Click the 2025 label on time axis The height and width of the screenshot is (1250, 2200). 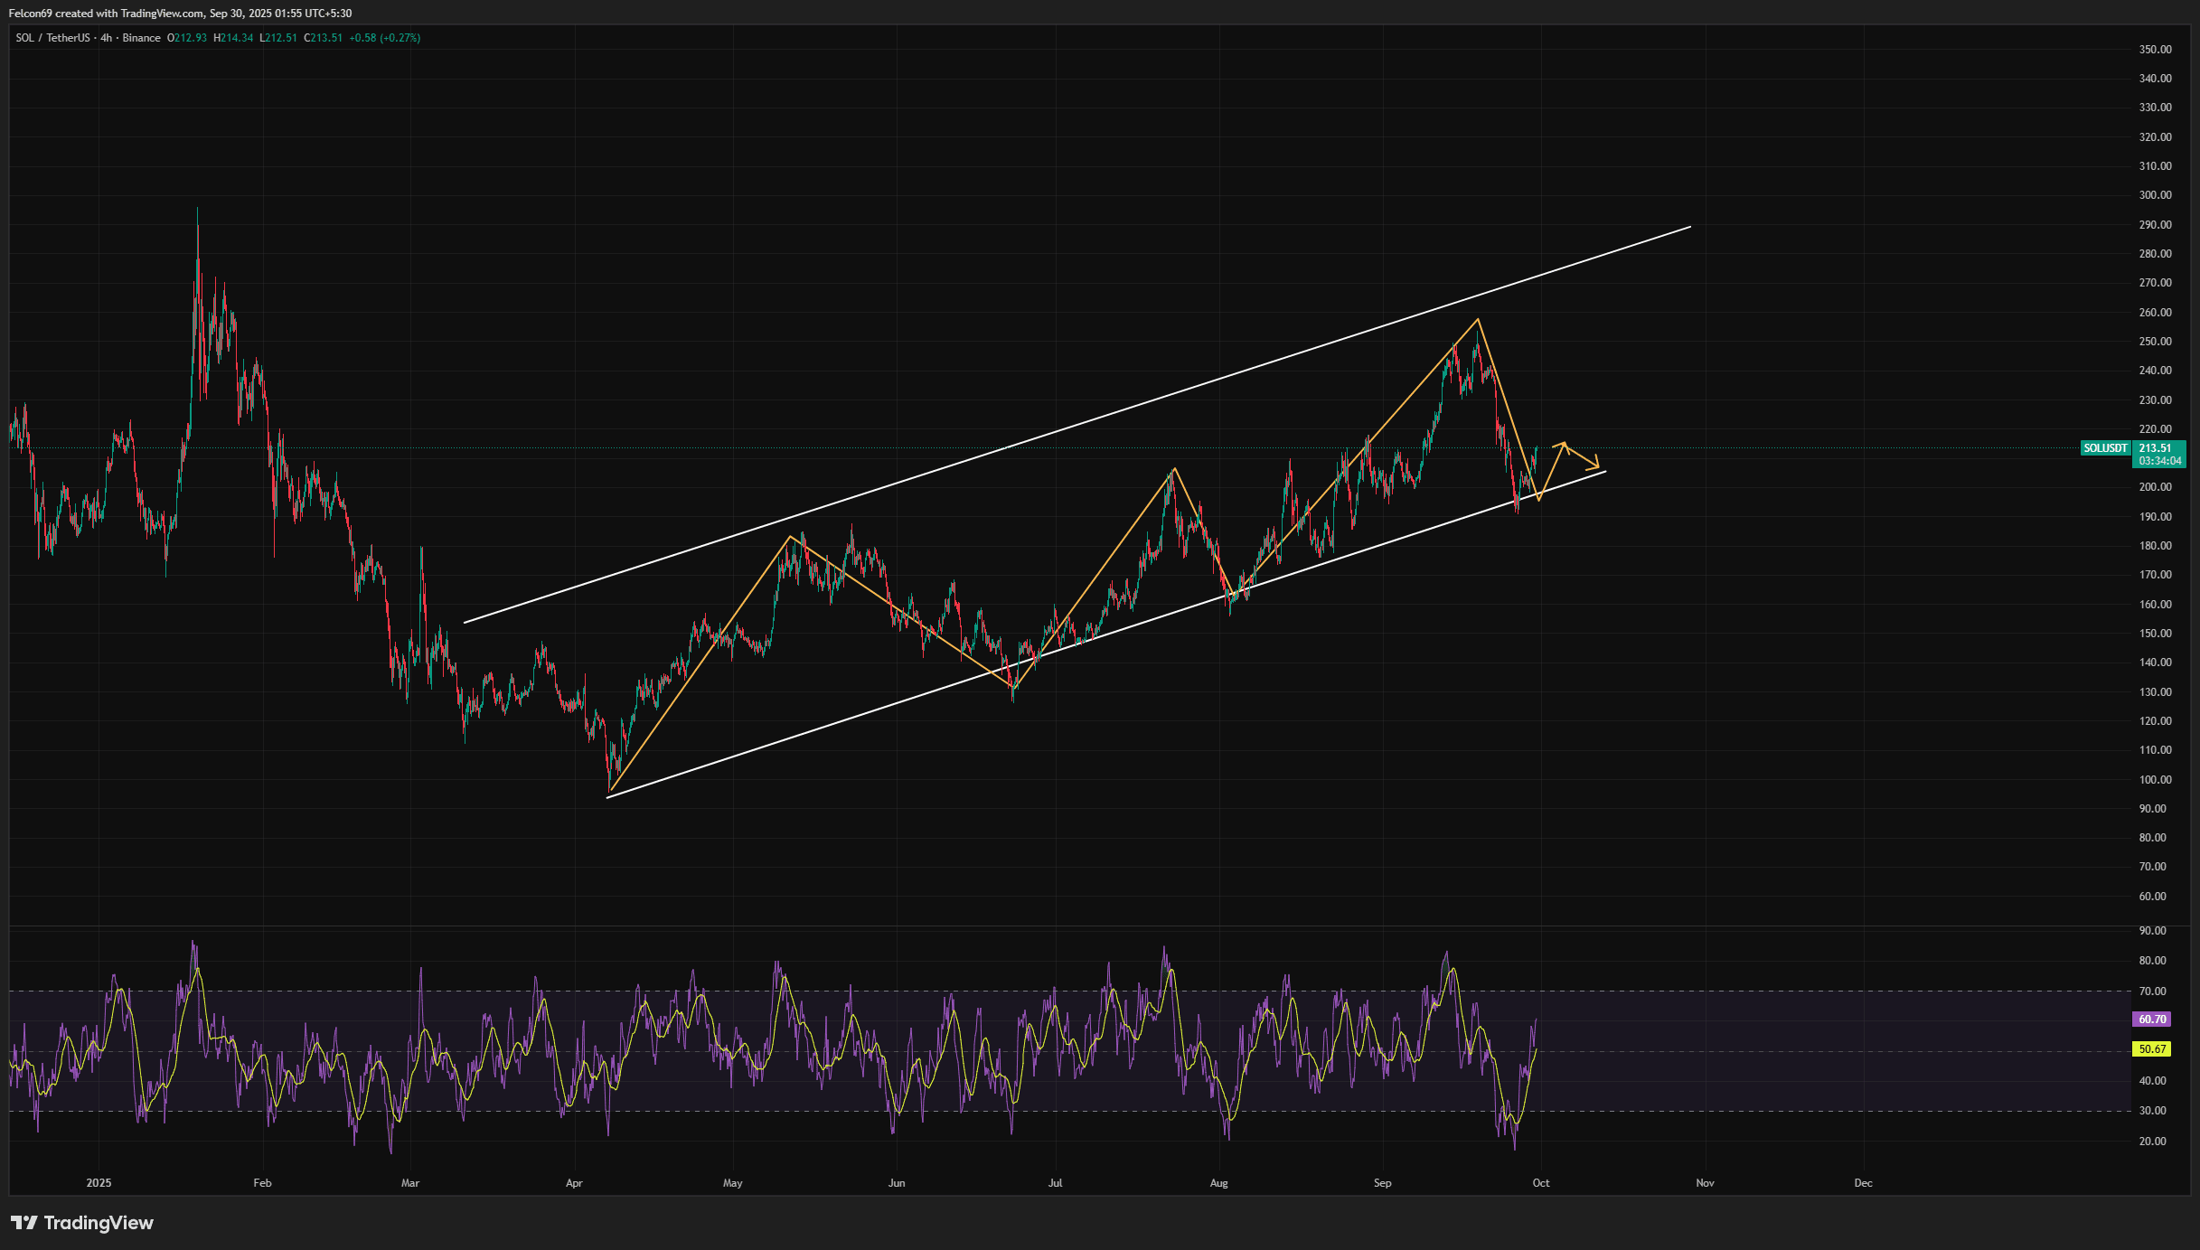(x=99, y=1183)
